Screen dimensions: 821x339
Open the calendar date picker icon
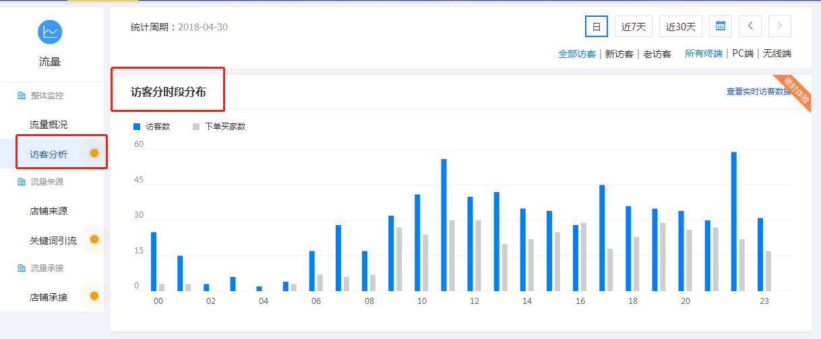click(x=721, y=26)
